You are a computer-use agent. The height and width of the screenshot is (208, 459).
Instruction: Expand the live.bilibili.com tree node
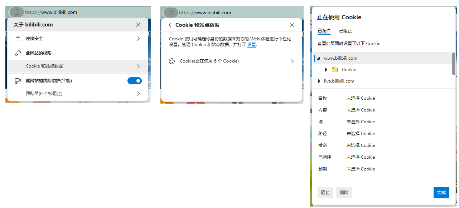(x=319, y=81)
